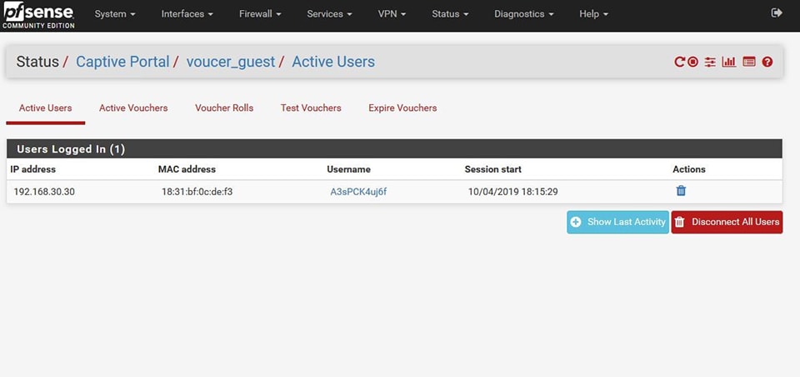
Task: Open the Services menu
Action: 329,14
